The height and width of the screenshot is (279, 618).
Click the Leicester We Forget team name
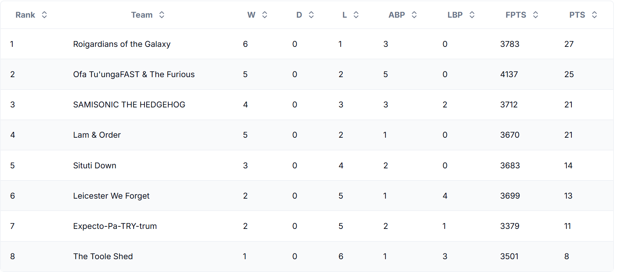click(111, 196)
